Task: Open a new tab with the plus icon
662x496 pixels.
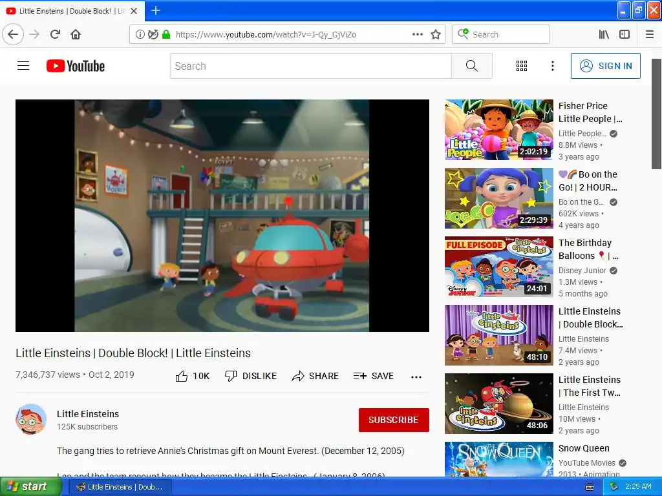Action: (x=155, y=10)
